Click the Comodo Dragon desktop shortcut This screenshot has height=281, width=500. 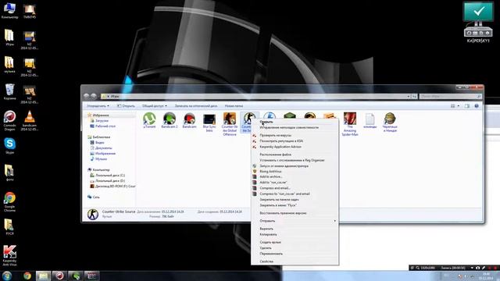(9, 121)
